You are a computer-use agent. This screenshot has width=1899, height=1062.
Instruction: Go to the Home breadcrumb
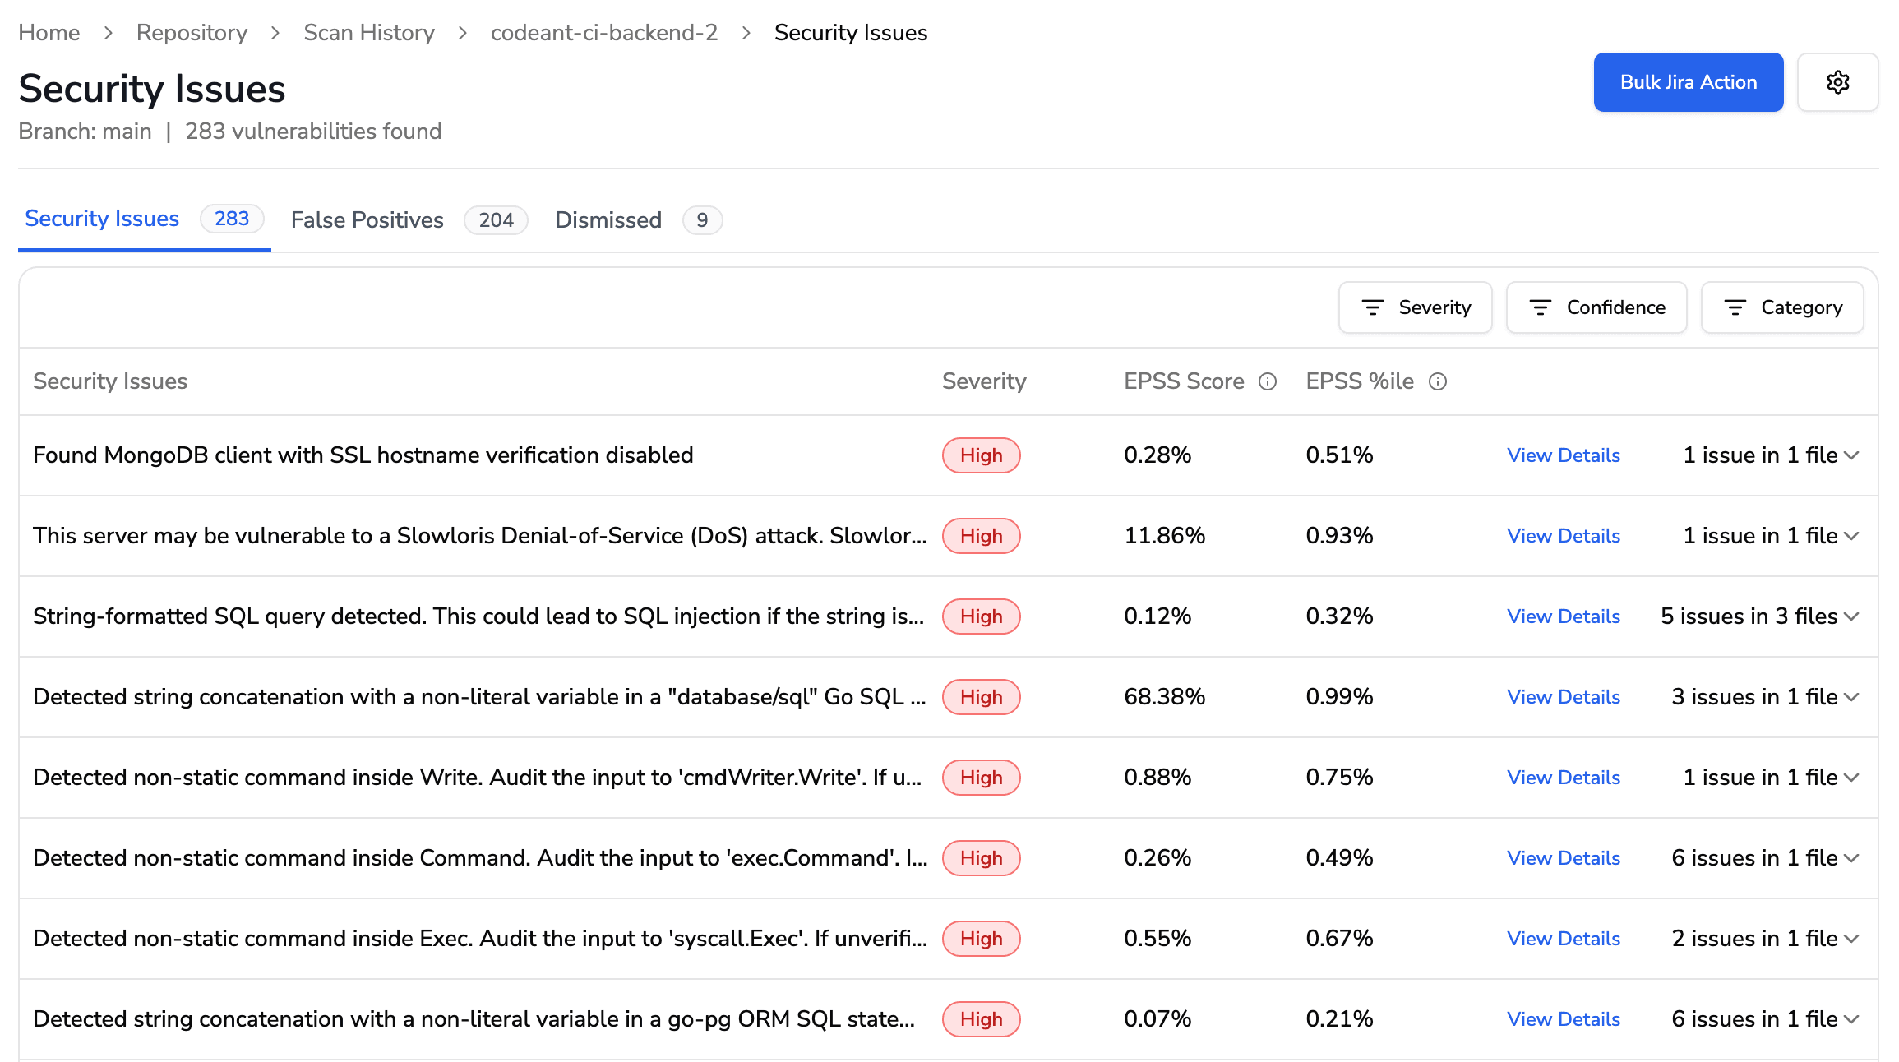pyautogui.click(x=49, y=33)
